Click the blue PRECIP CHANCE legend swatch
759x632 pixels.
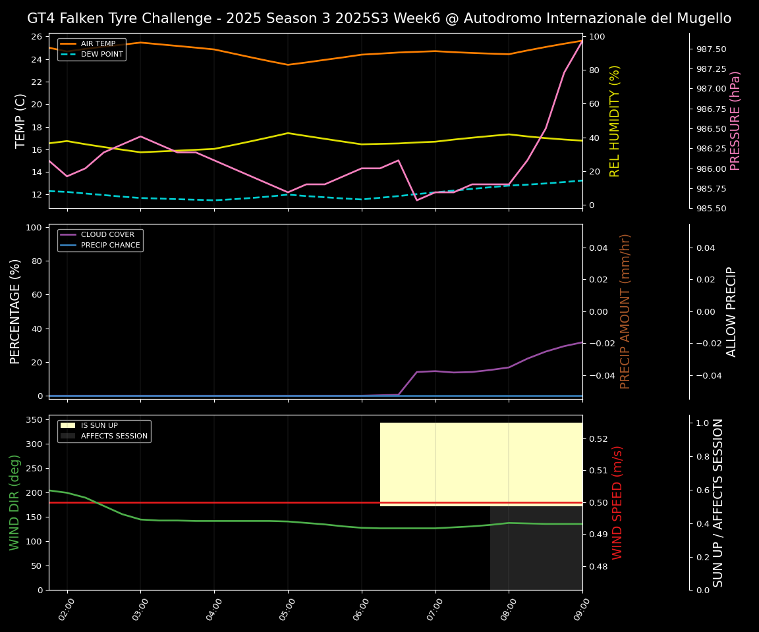tap(69, 245)
